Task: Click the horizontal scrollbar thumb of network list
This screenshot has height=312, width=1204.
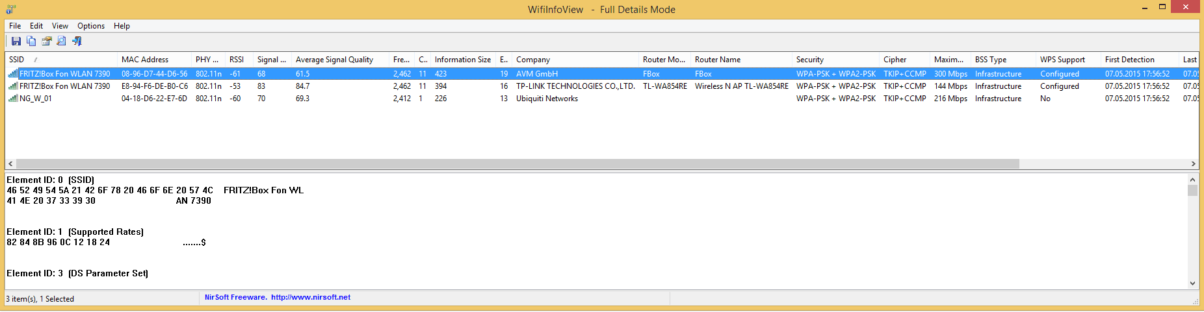Action: coord(517,164)
